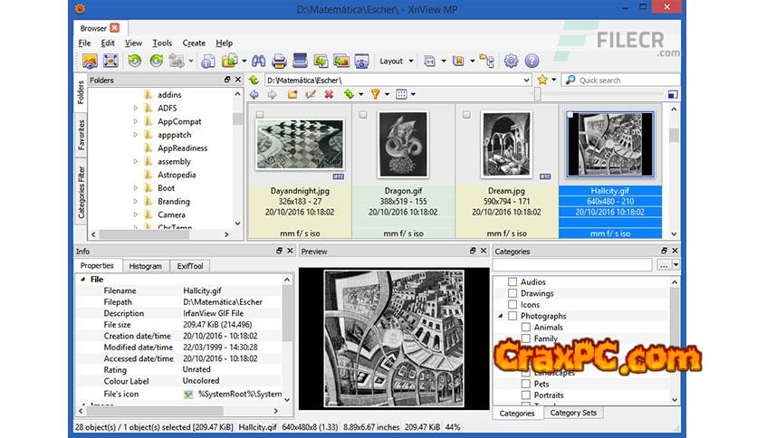
Task: Switch to the Histogram tab
Action: click(x=145, y=266)
